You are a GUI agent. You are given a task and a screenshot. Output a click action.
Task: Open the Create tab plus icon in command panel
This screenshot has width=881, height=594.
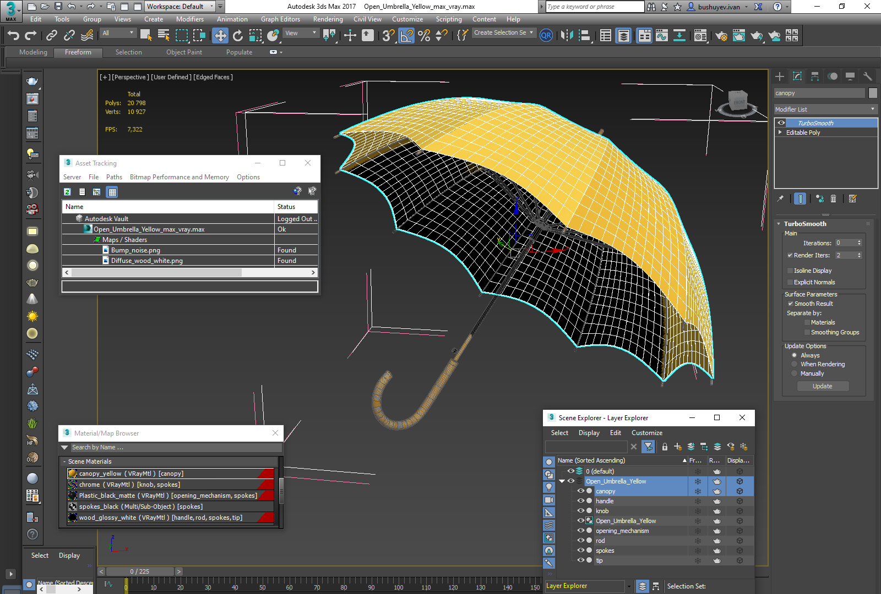[x=780, y=76]
